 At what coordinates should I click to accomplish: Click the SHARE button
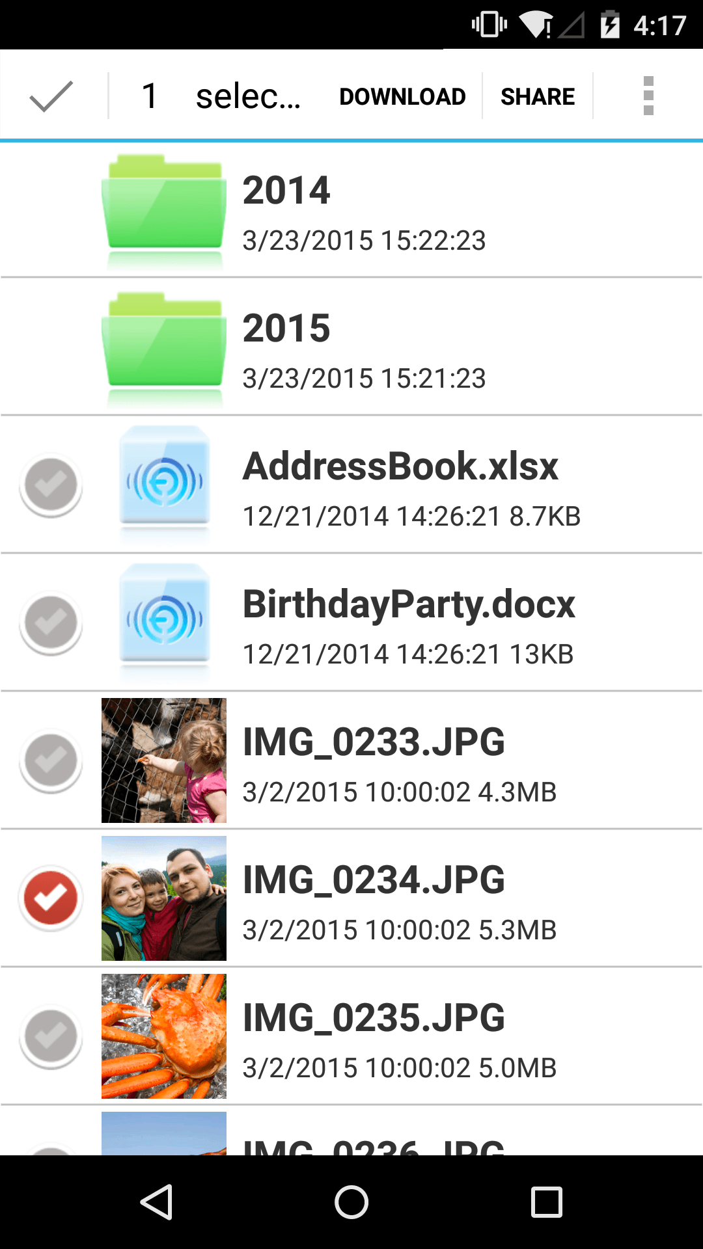538,96
